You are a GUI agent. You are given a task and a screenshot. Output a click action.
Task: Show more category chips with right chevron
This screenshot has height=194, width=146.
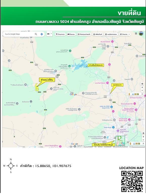click(x=129, y=34)
